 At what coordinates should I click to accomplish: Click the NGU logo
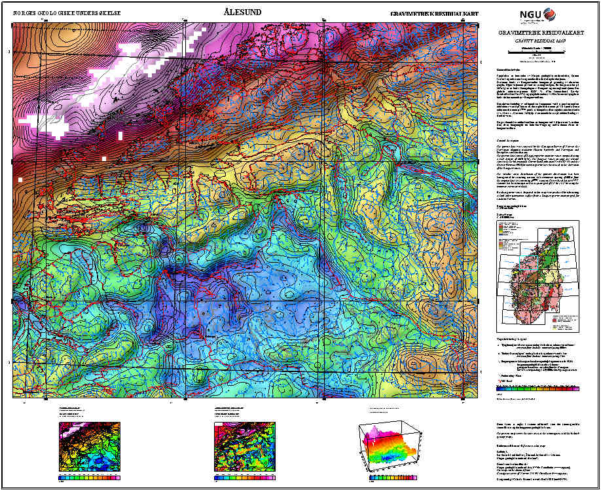(538, 16)
